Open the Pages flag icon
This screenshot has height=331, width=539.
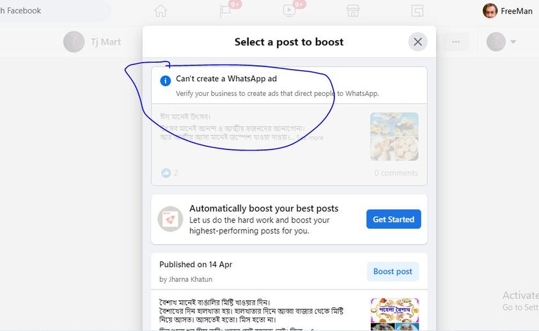(x=226, y=11)
